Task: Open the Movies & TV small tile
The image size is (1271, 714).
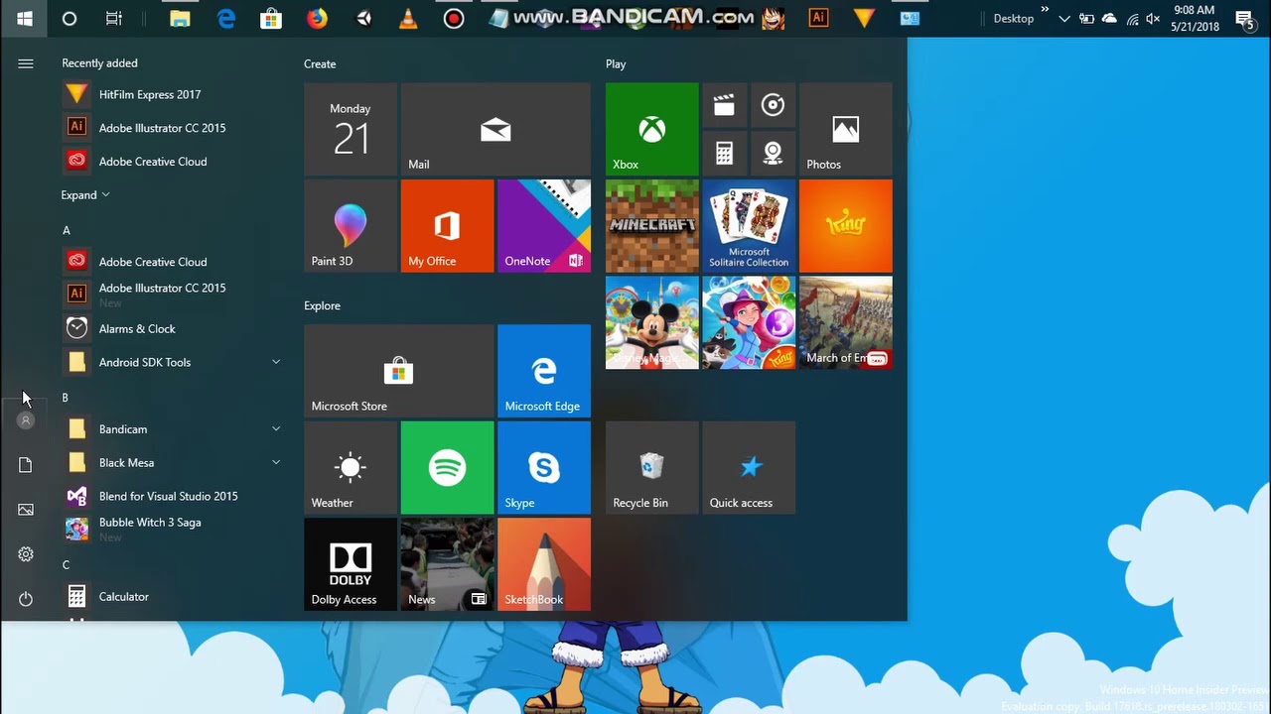Action: coord(724,105)
